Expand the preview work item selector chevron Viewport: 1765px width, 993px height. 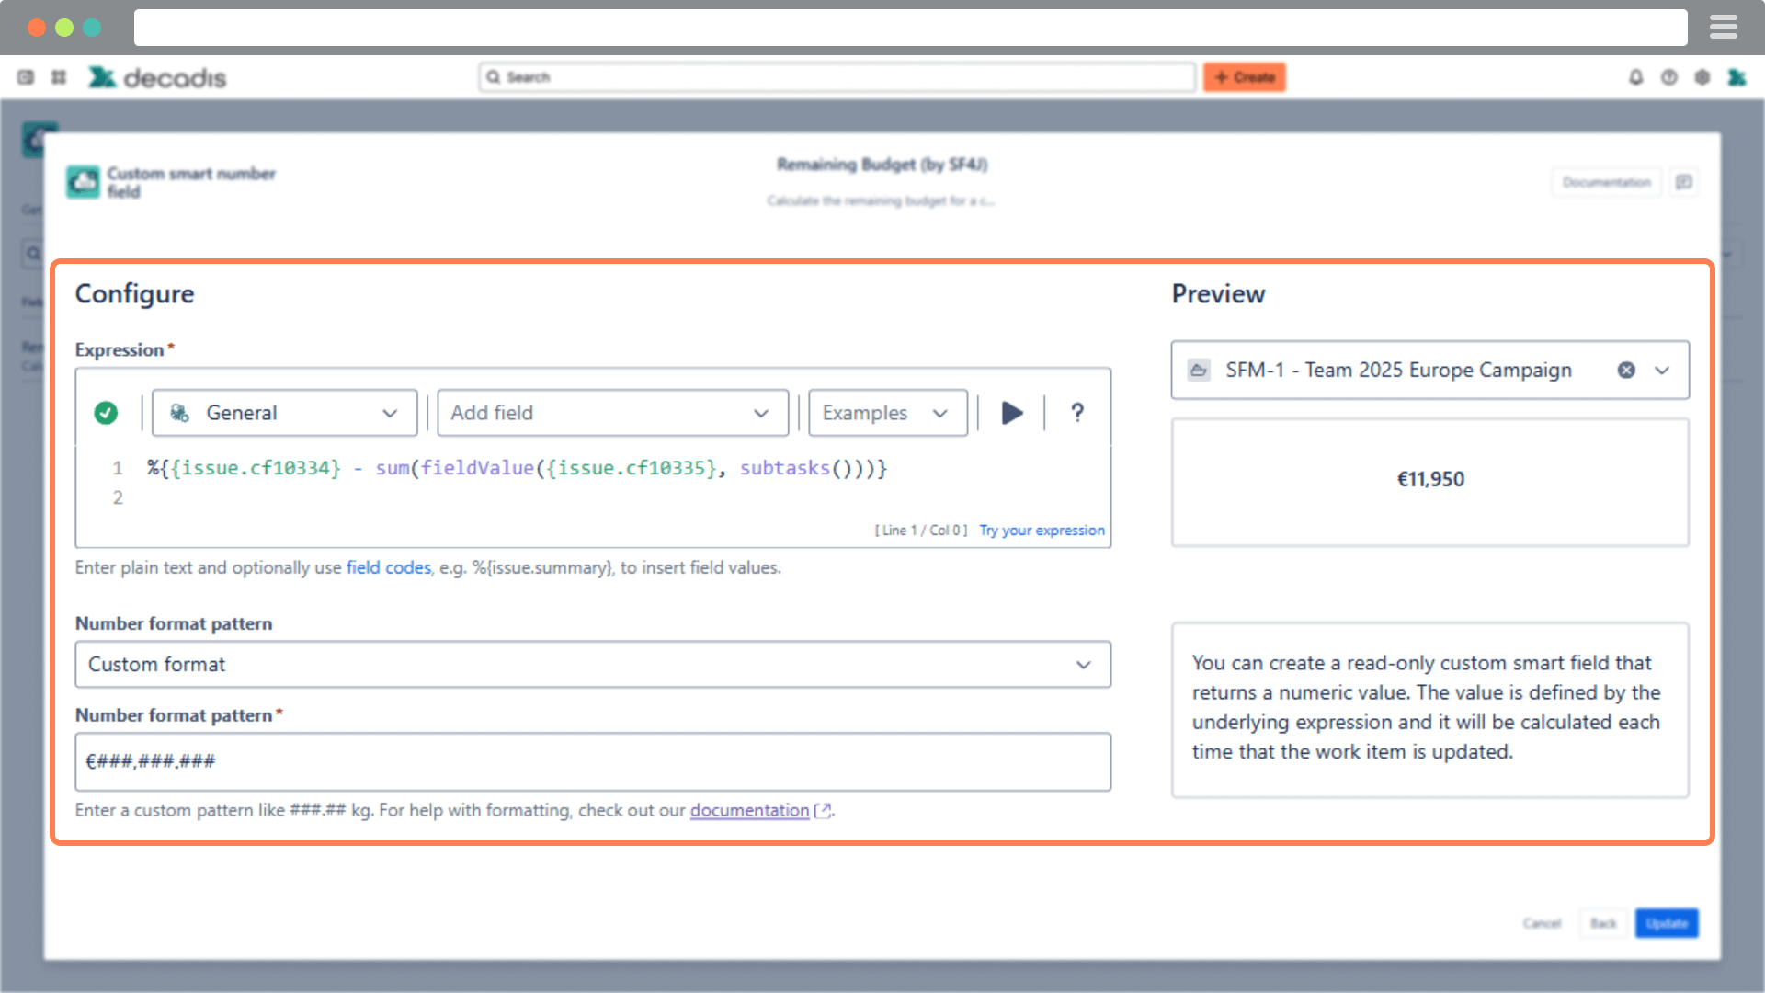click(1662, 370)
